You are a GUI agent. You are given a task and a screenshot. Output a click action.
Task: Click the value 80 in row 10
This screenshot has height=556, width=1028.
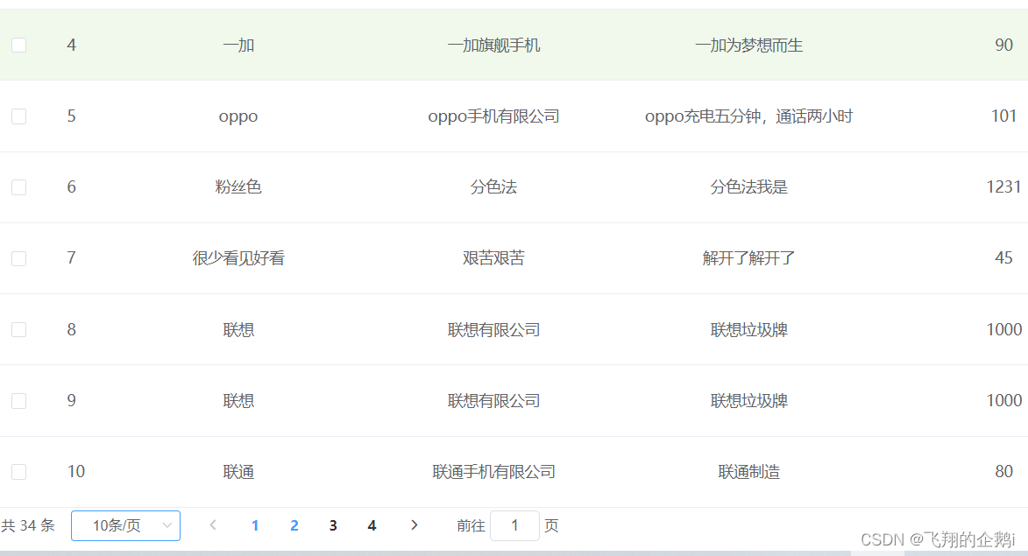point(1003,472)
